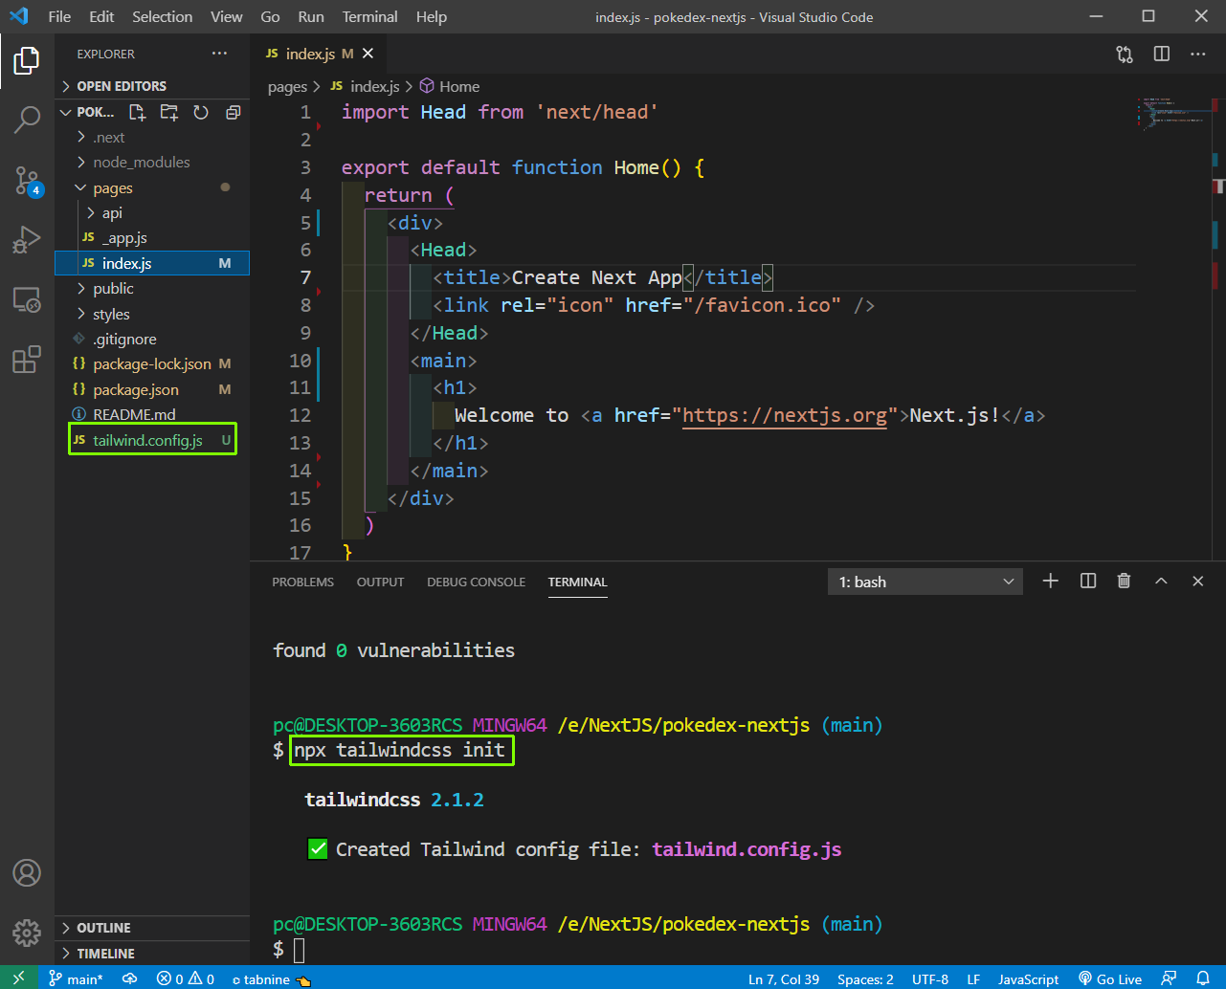Click the editor minimap
1226x989 pixels.
1175,113
